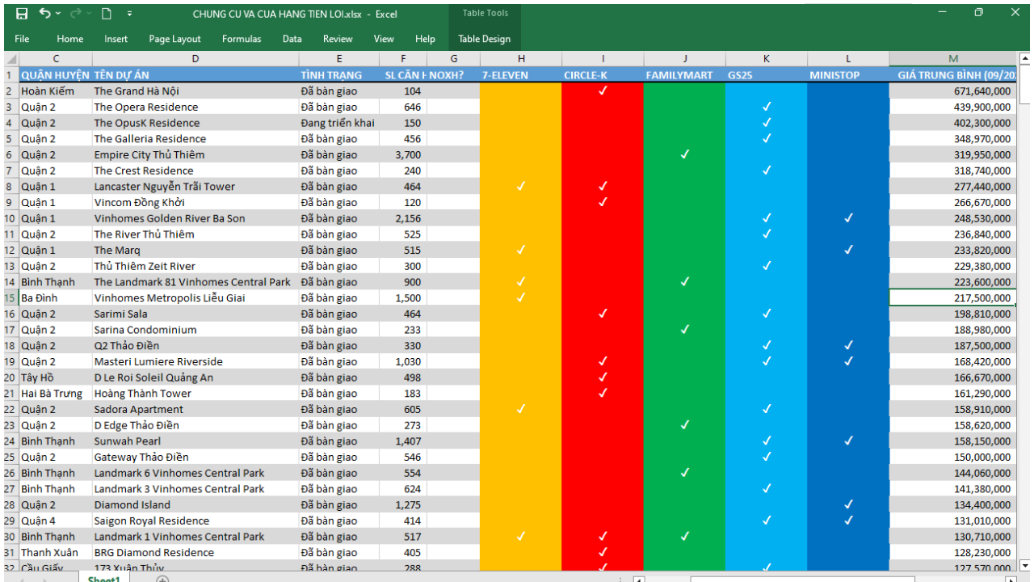Screen dimensions: 1034x582
Task: Switch to the Home ribbon tab
Action: click(70, 39)
